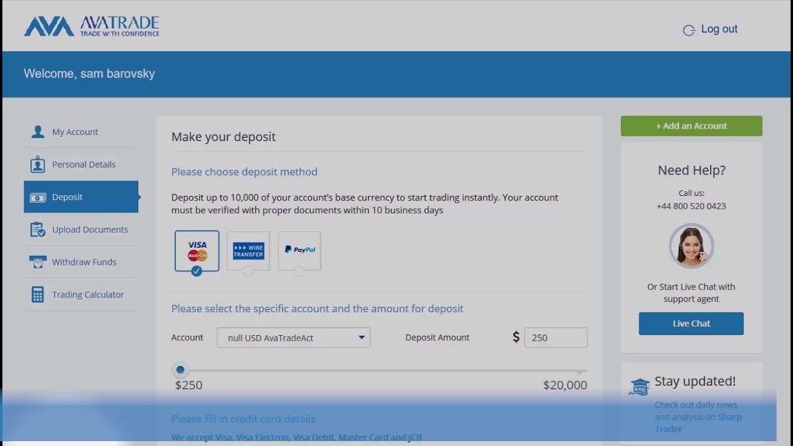Click the $20,000 maximum label

565,385
